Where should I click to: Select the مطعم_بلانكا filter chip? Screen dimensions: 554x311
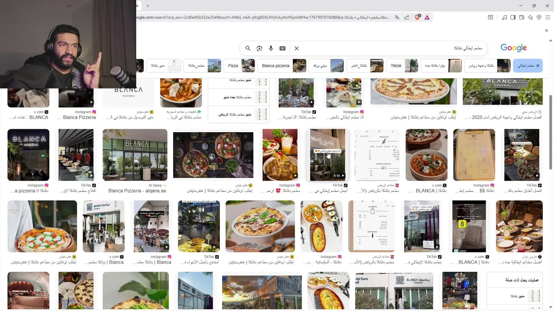tap(203, 66)
